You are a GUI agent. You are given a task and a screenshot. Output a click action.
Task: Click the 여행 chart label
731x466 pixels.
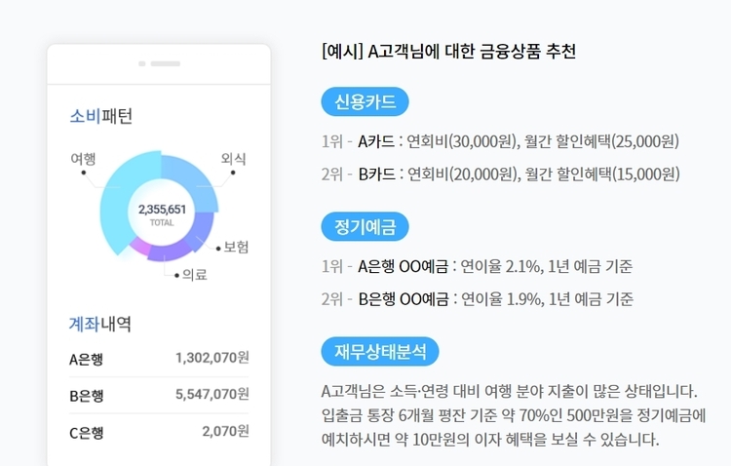click(83, 158)
